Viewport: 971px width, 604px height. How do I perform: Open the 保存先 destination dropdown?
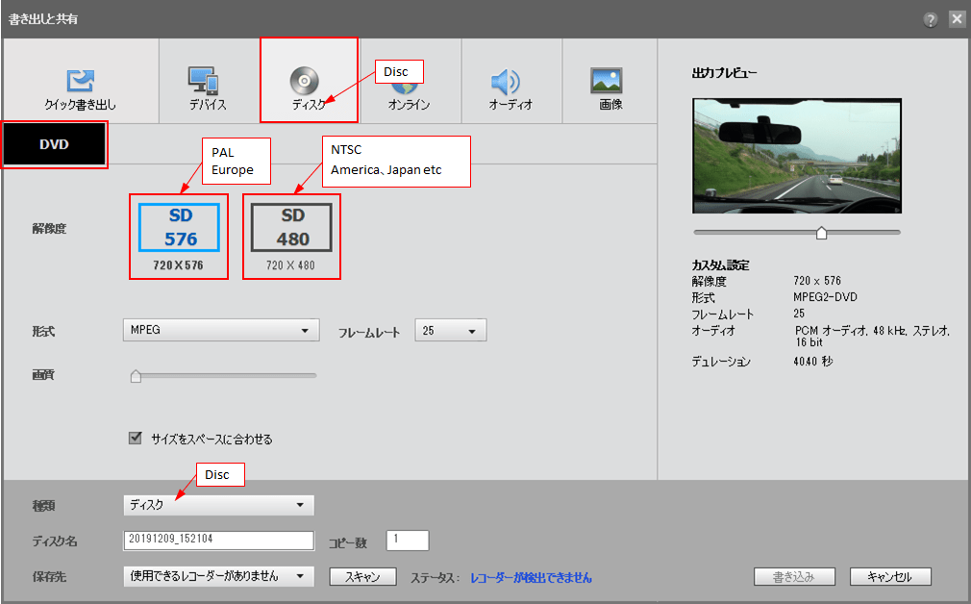pyautogui.click(x=218, y=576)
